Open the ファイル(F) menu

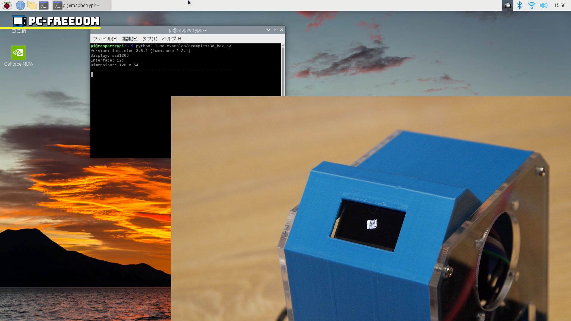pos(105,39)
